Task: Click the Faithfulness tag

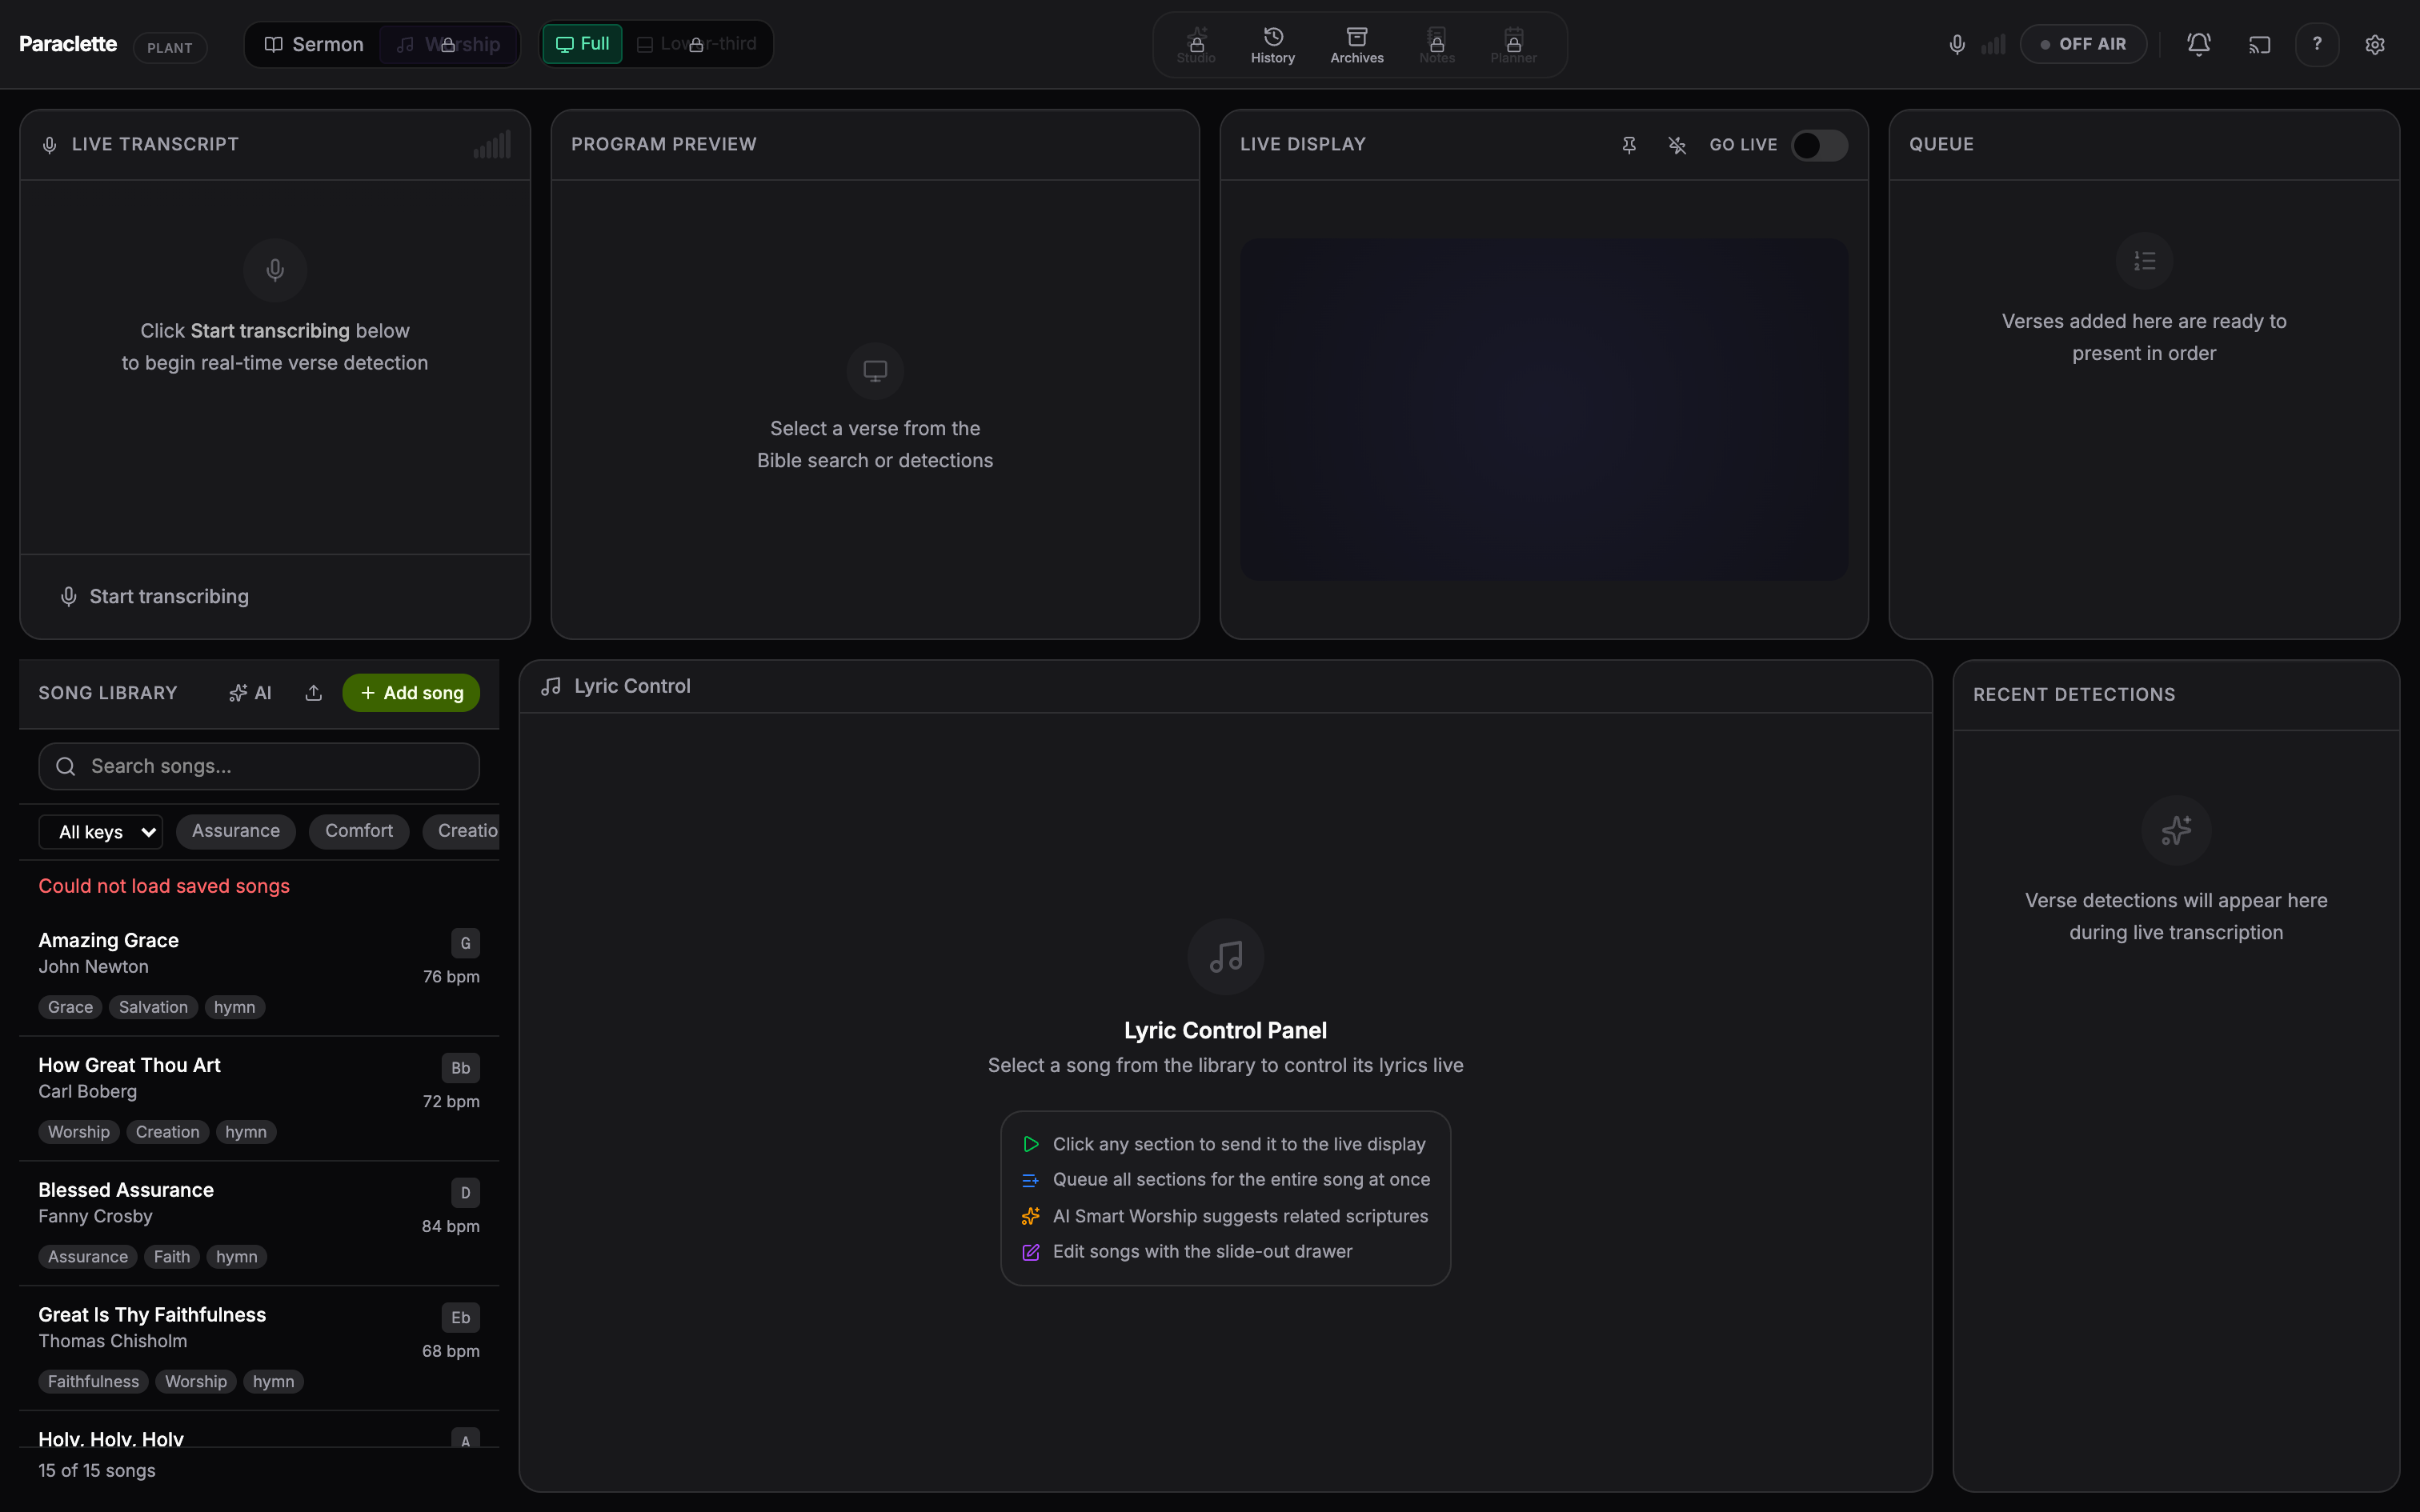Action: coord(94,1381)
